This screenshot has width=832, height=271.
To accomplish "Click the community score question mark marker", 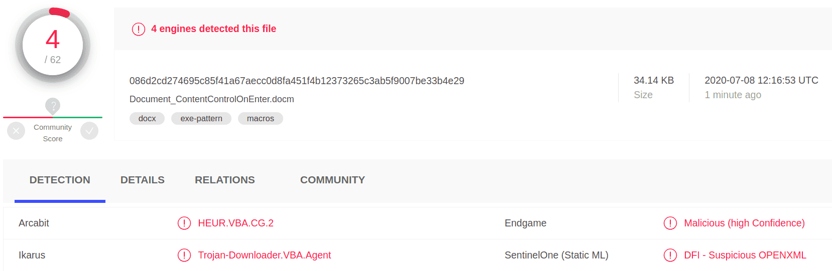I will click(x=53, y=106).
